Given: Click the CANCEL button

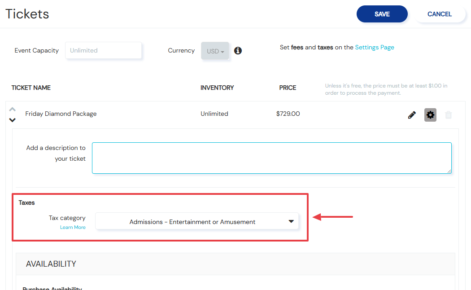Looking at the screenshot, I should pyautogui.click(x=440, y=14).
